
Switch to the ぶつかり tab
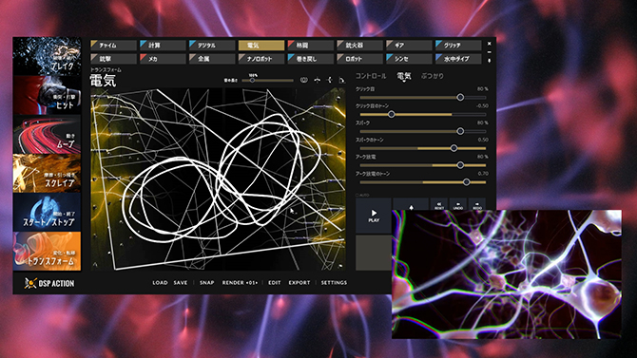point(433,76)
